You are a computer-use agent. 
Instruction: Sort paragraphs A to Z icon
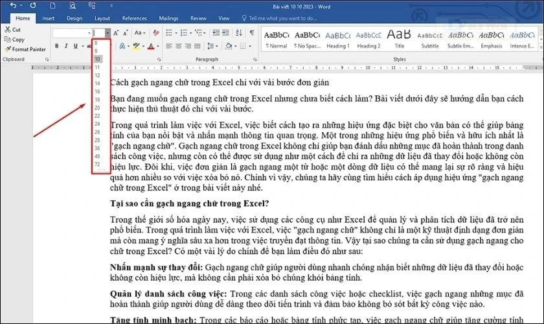[x=239, y=32]
